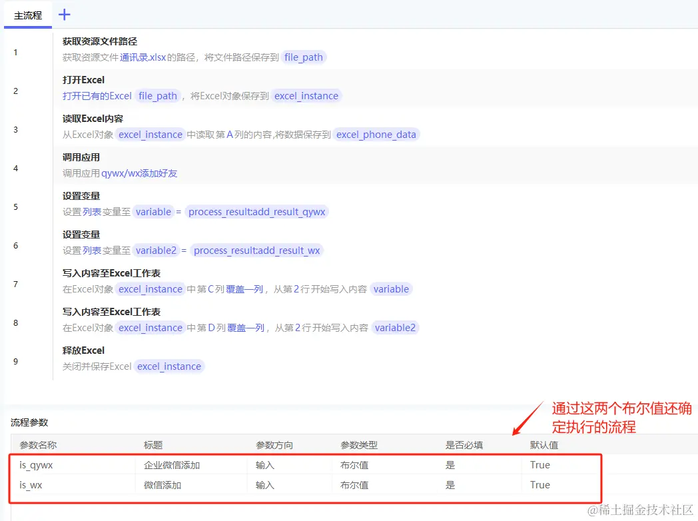Click the variable2 value in step 8
The height and width of the screenshot is (521, 698).
click(x=396, y=328)
